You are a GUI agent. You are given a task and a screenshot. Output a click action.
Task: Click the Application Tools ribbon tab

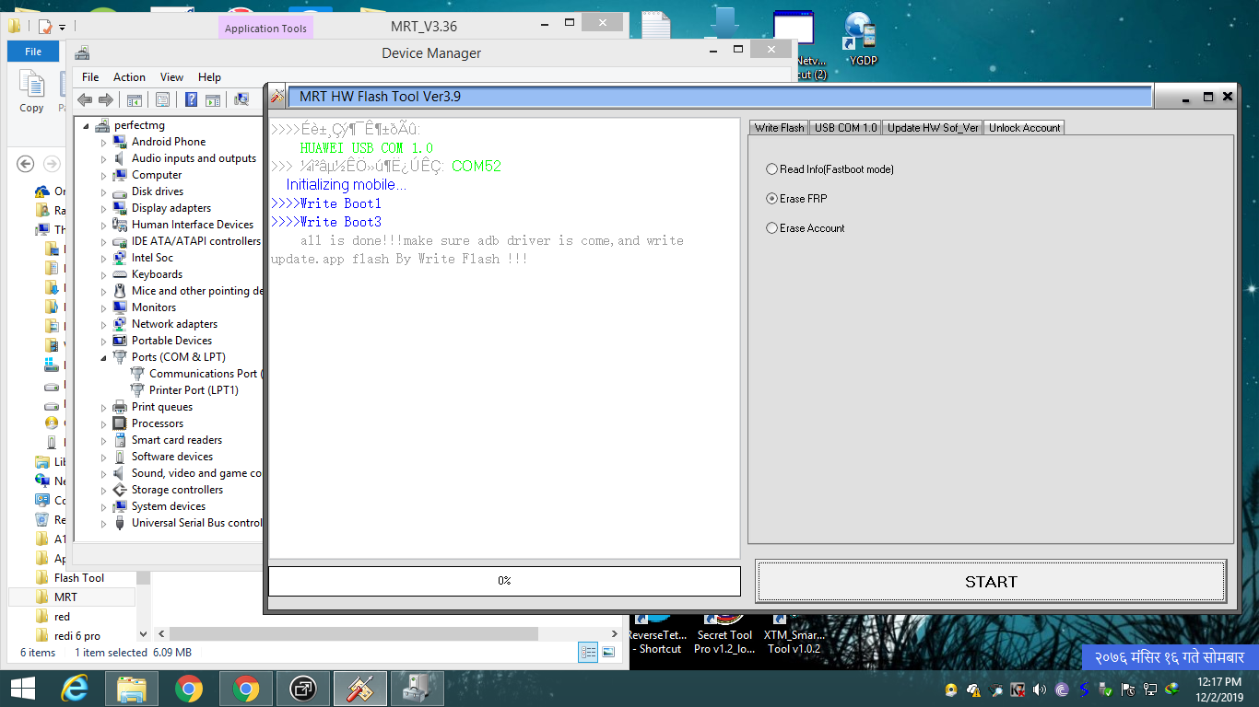[x=265, y=28]
